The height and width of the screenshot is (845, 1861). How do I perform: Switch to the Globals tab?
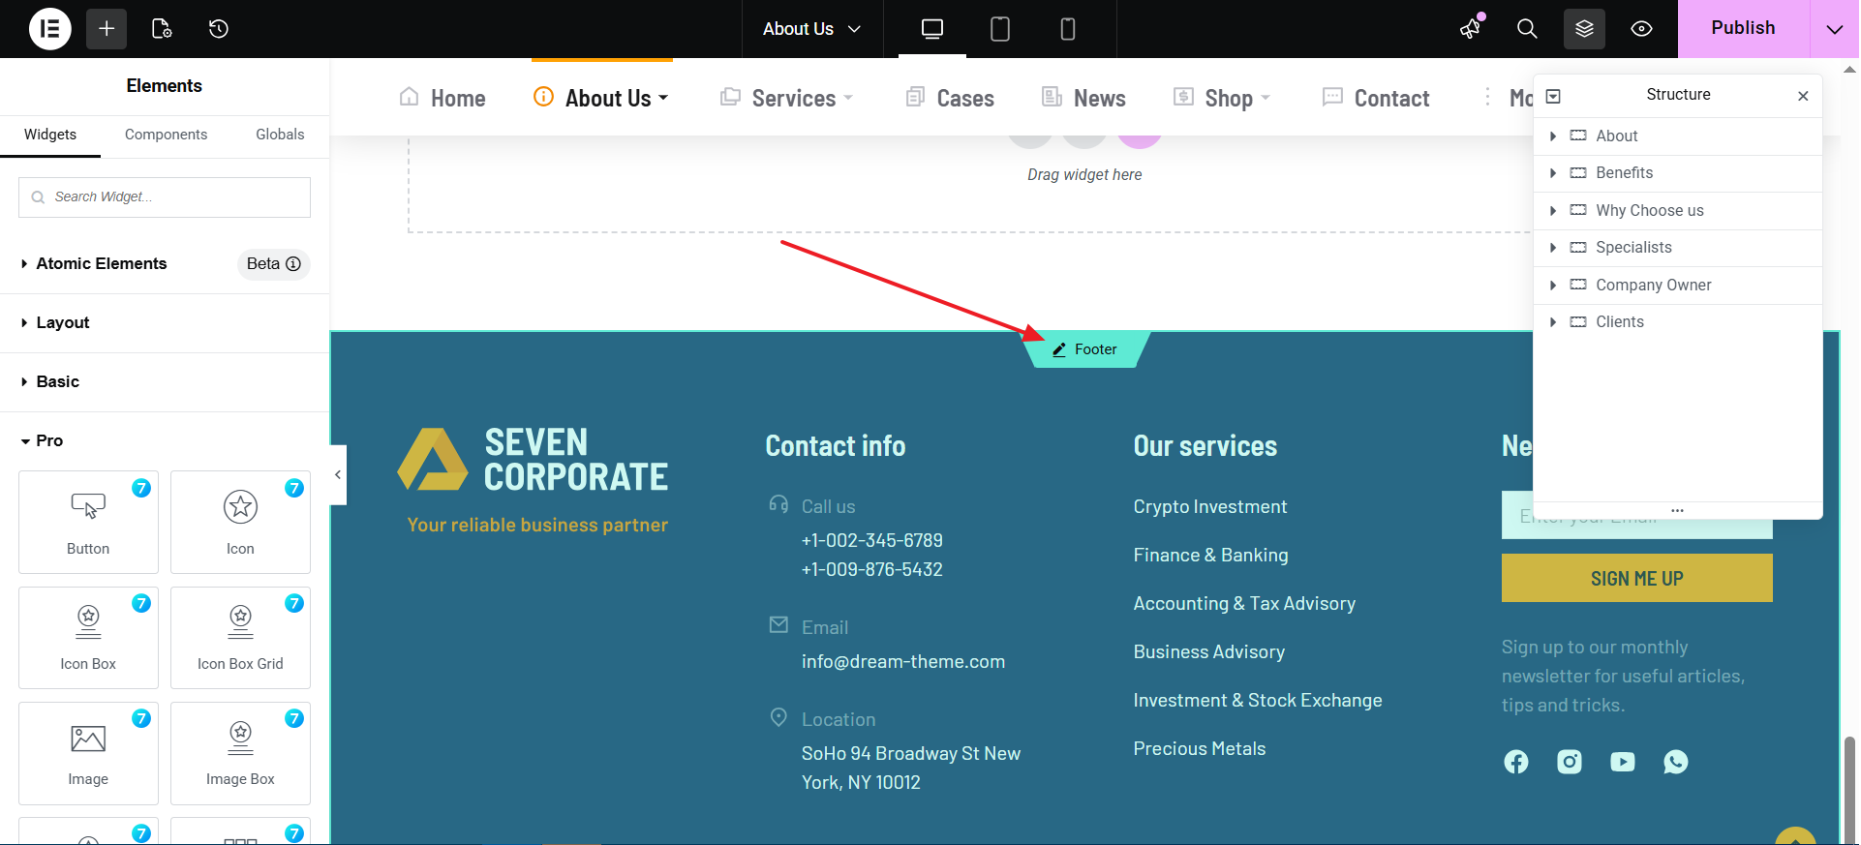(280, 135)
